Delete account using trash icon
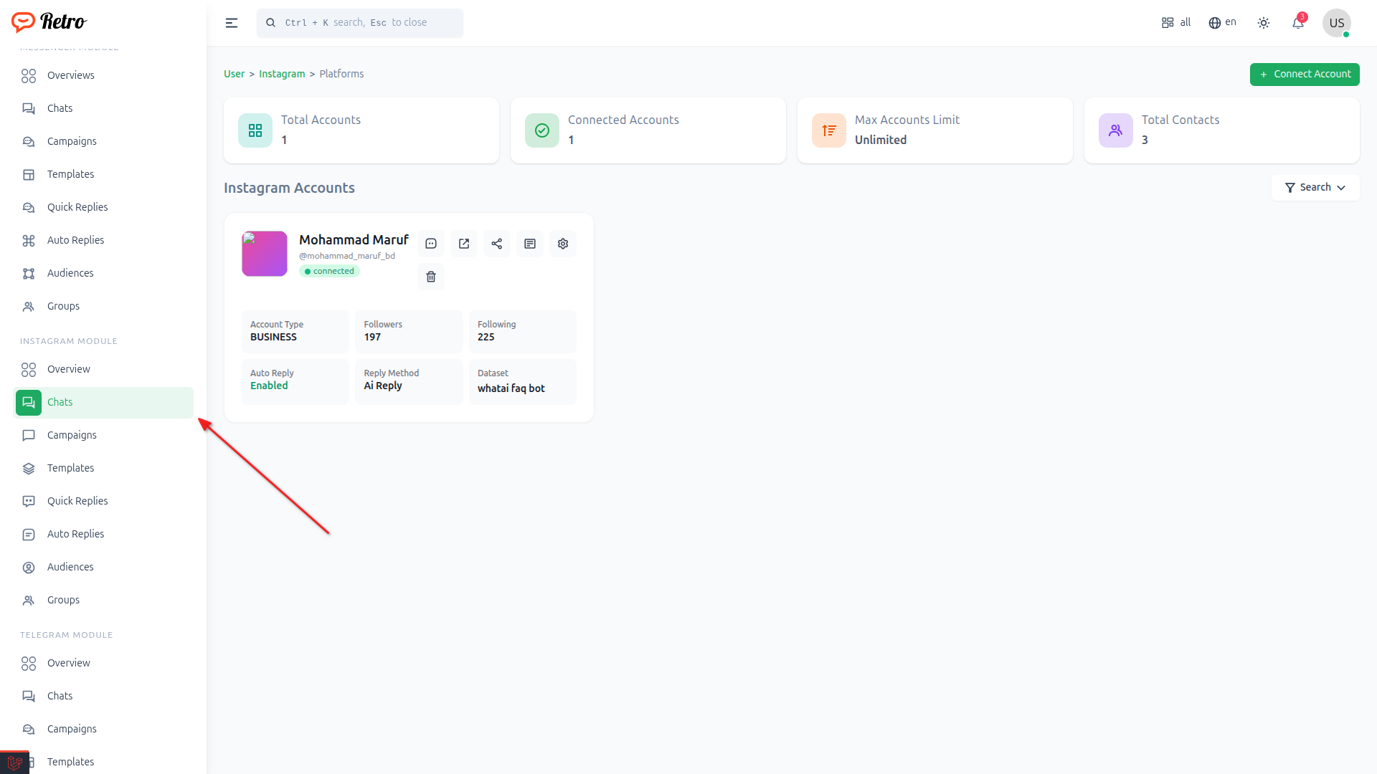The width and height of the screenshot is (1377, 774). click(431, 277)
